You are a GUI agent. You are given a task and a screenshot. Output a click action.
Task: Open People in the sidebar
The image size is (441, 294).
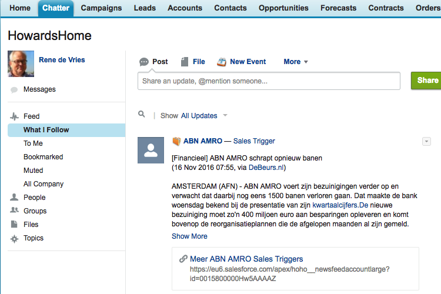(34, 198)
